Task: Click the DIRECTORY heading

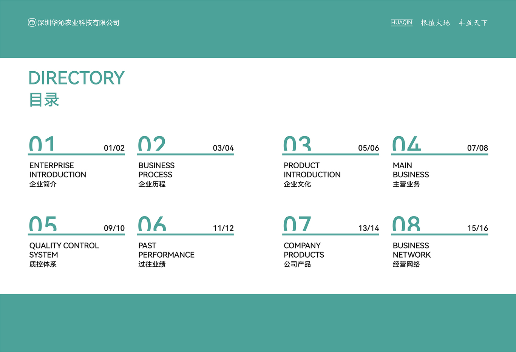Action: [x=76, y=78]
